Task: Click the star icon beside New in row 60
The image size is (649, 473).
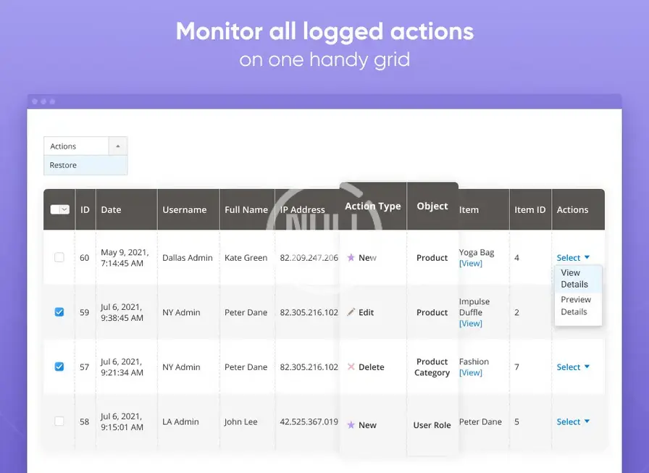Action: point(351,258)
